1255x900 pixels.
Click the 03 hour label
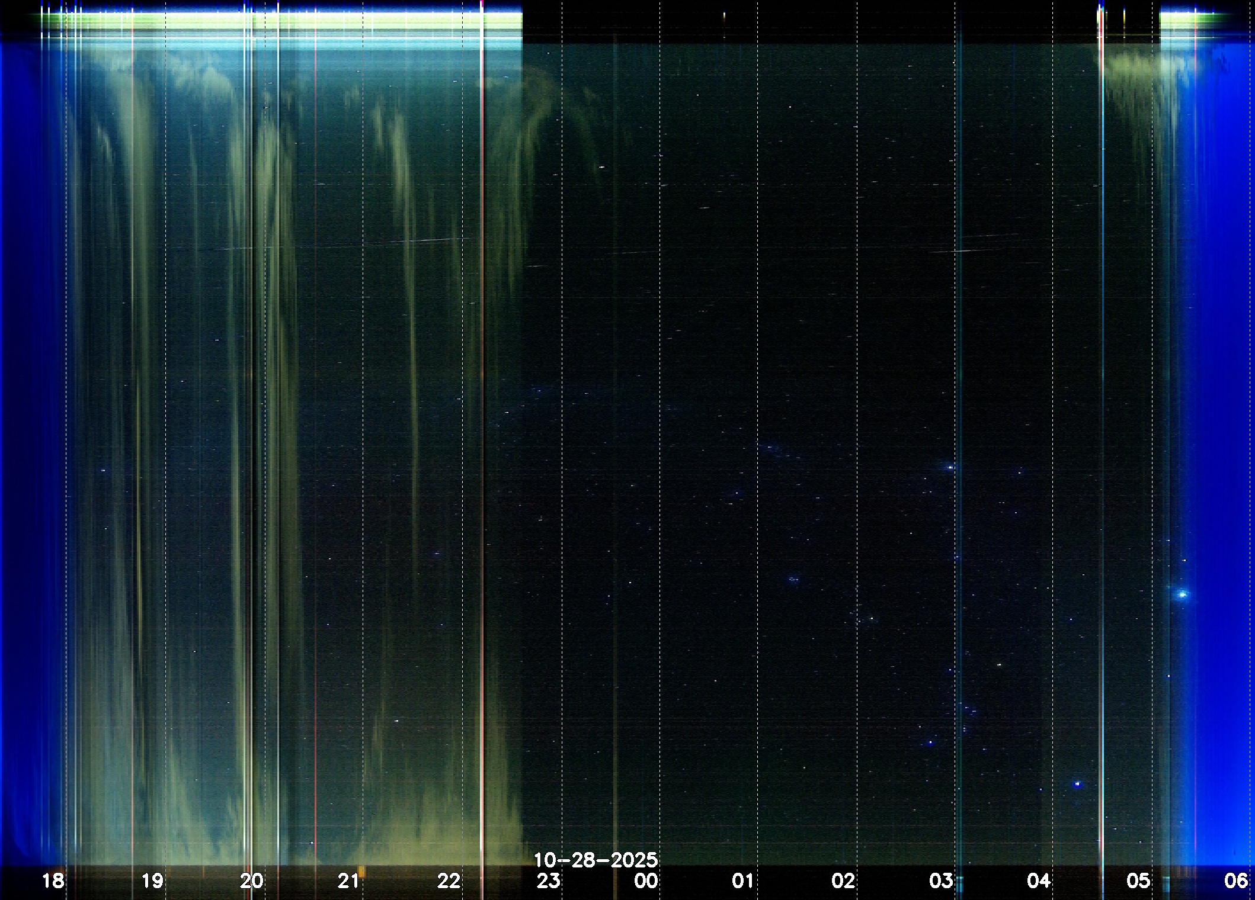[x=941, y=880]
